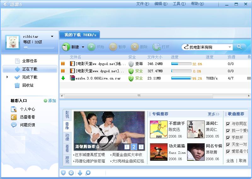Select the 我的下载 tab
252x179 pixels.
coord(80,35)
